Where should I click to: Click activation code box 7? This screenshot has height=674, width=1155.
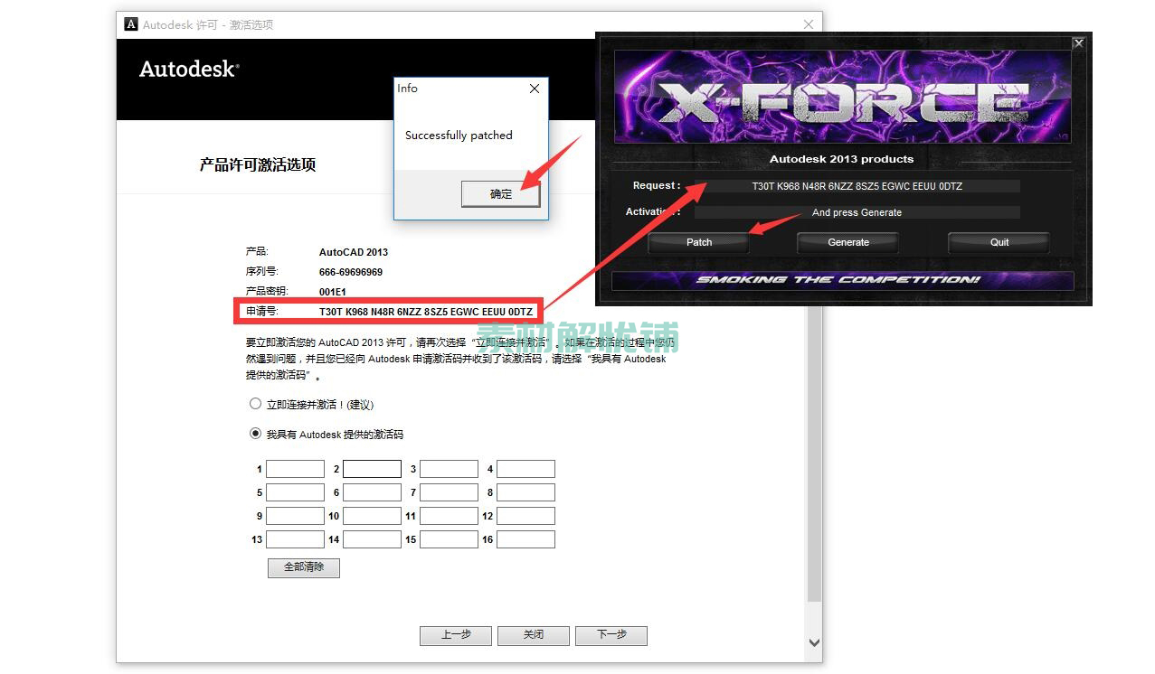point(449,492)
